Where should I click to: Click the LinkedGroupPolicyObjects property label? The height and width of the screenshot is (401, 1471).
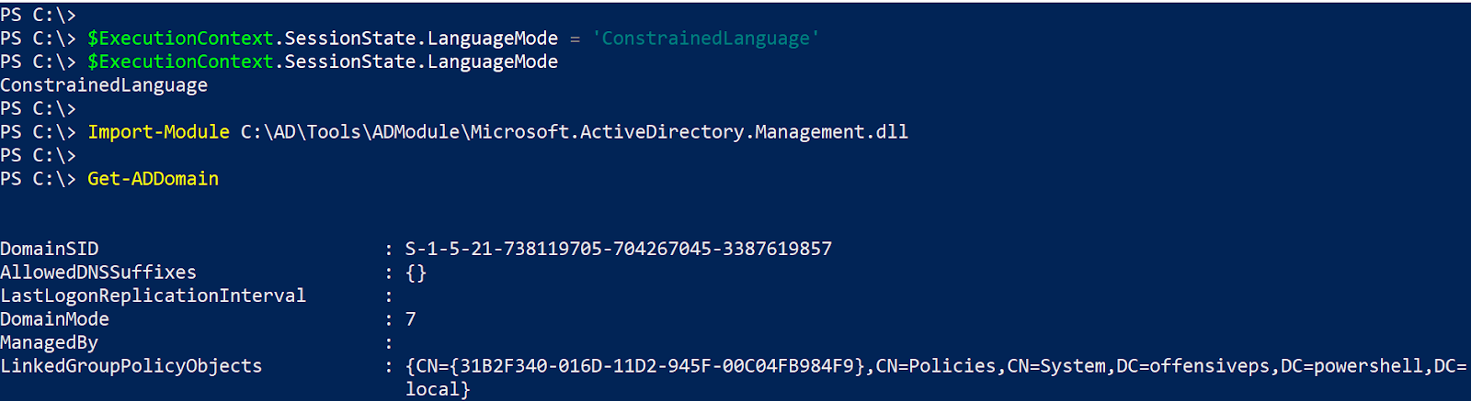(x=131, y=366)
